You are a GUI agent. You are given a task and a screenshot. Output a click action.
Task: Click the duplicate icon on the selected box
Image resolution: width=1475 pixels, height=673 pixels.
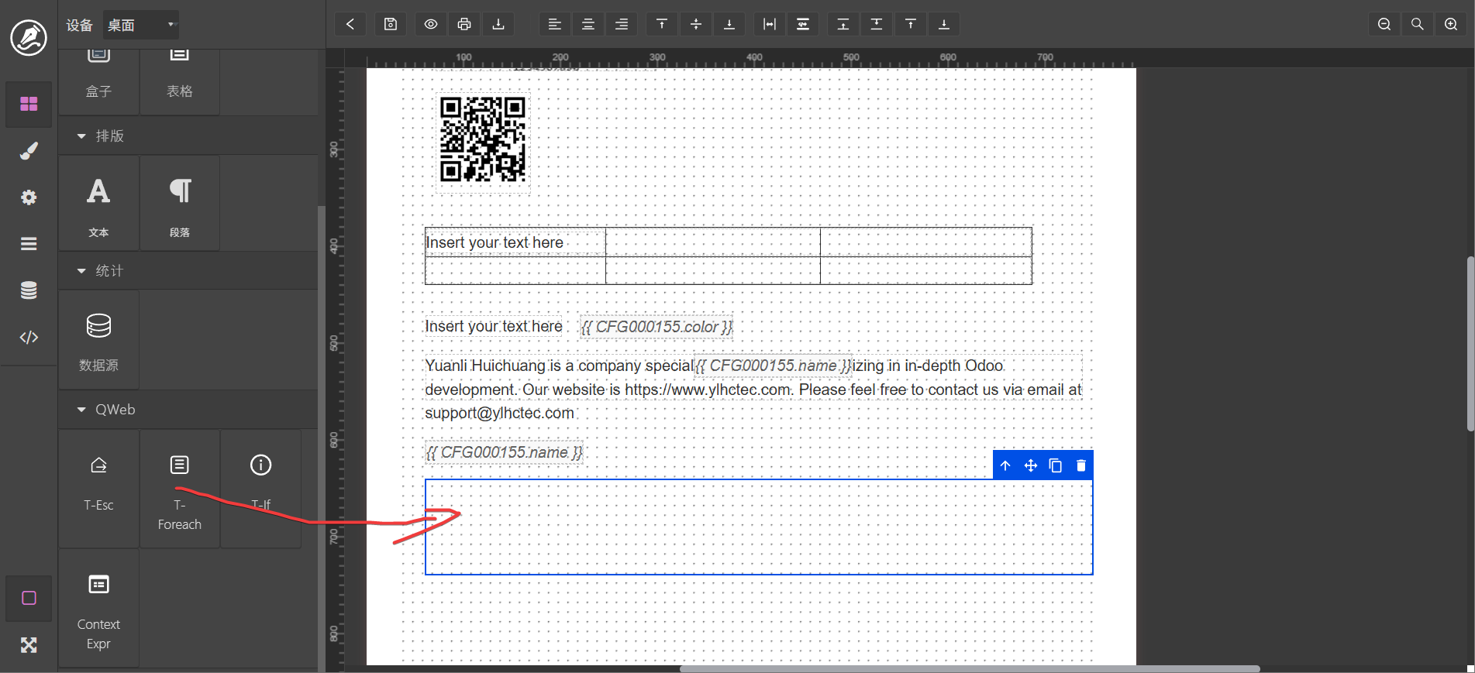point(1056,465)
